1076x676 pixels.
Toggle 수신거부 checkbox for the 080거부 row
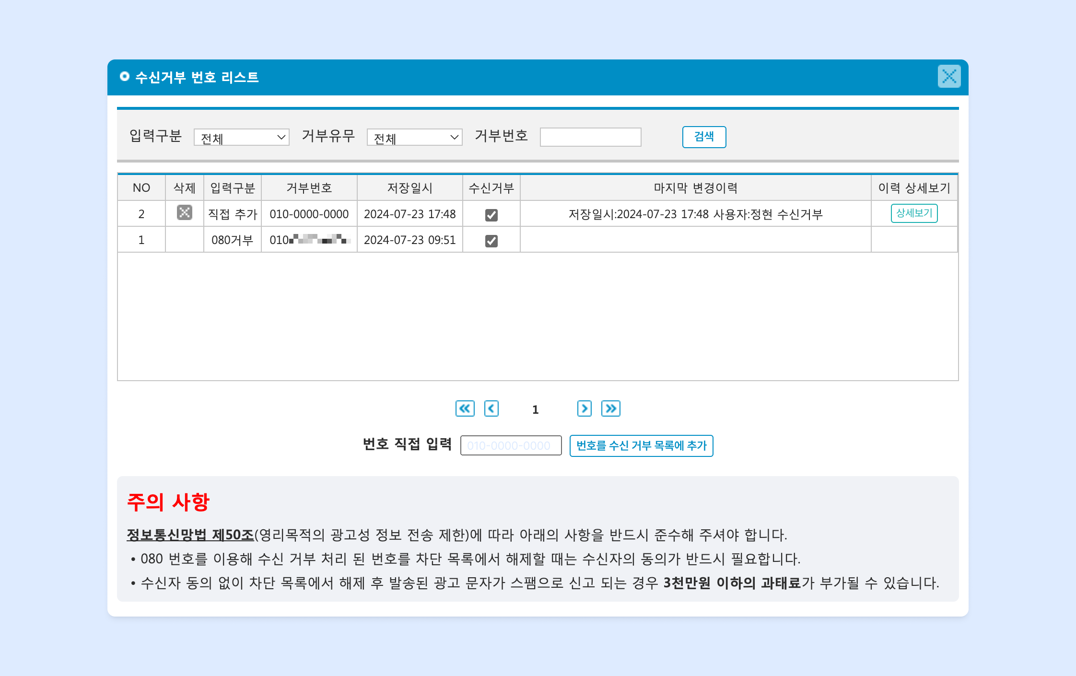(491, 241)
